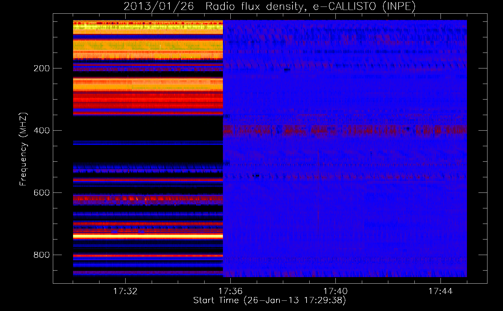The image size is (503, 311).
Task: Click the plot title '2013/01/26 Radio flux density, e-CALLISTO (INPE)'
Action: [270, 6]
